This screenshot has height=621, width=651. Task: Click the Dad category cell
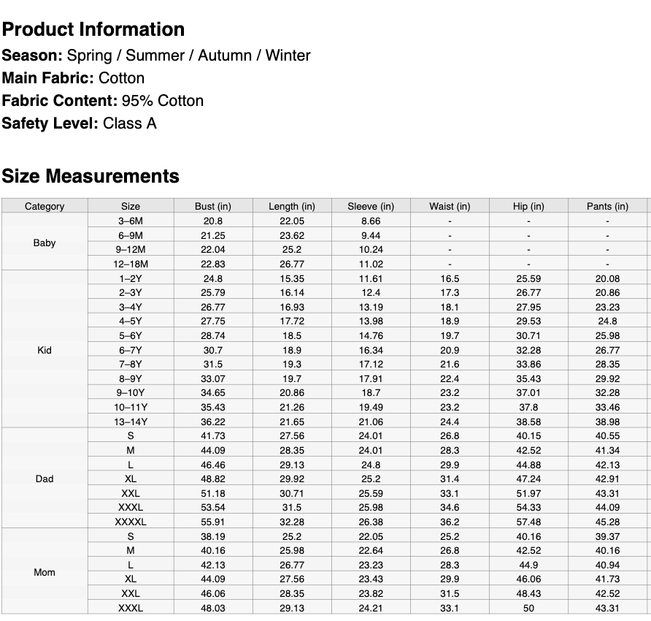coord(45,479)
